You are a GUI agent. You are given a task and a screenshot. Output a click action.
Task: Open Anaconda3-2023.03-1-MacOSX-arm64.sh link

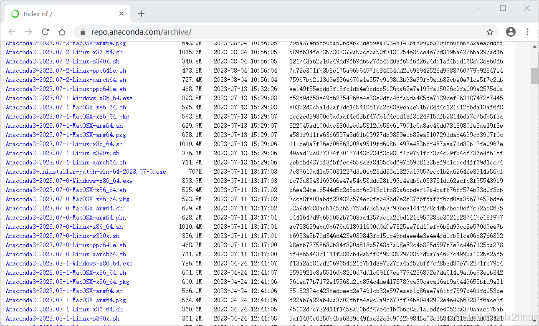coord(64,291)
